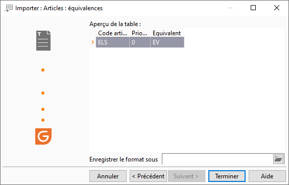The width and height of the screenshot is (289, 185).
Task: Cancel the import with Annuler
Action: [108, 176]
